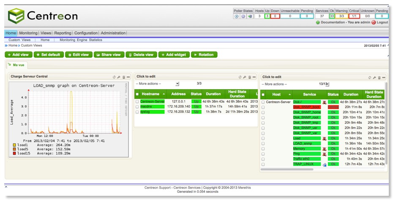The height and width of the screenshot is (200, 393).
Task: Refresh the host list widget showing 3/3
Action: coord(240,77)
